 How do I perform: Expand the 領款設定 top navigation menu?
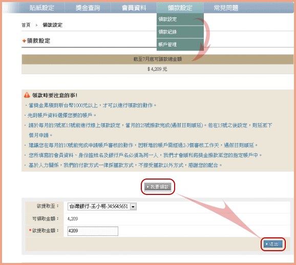coord(180,8)
